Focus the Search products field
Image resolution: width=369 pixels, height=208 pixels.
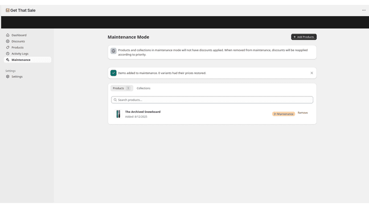[212, 100]
